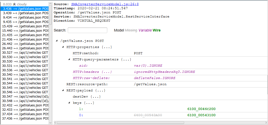
Task: Select the 15.440 /getValues.json entry
Action: click(x=25, y=31)
